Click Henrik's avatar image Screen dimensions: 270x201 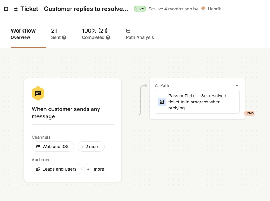203,8
